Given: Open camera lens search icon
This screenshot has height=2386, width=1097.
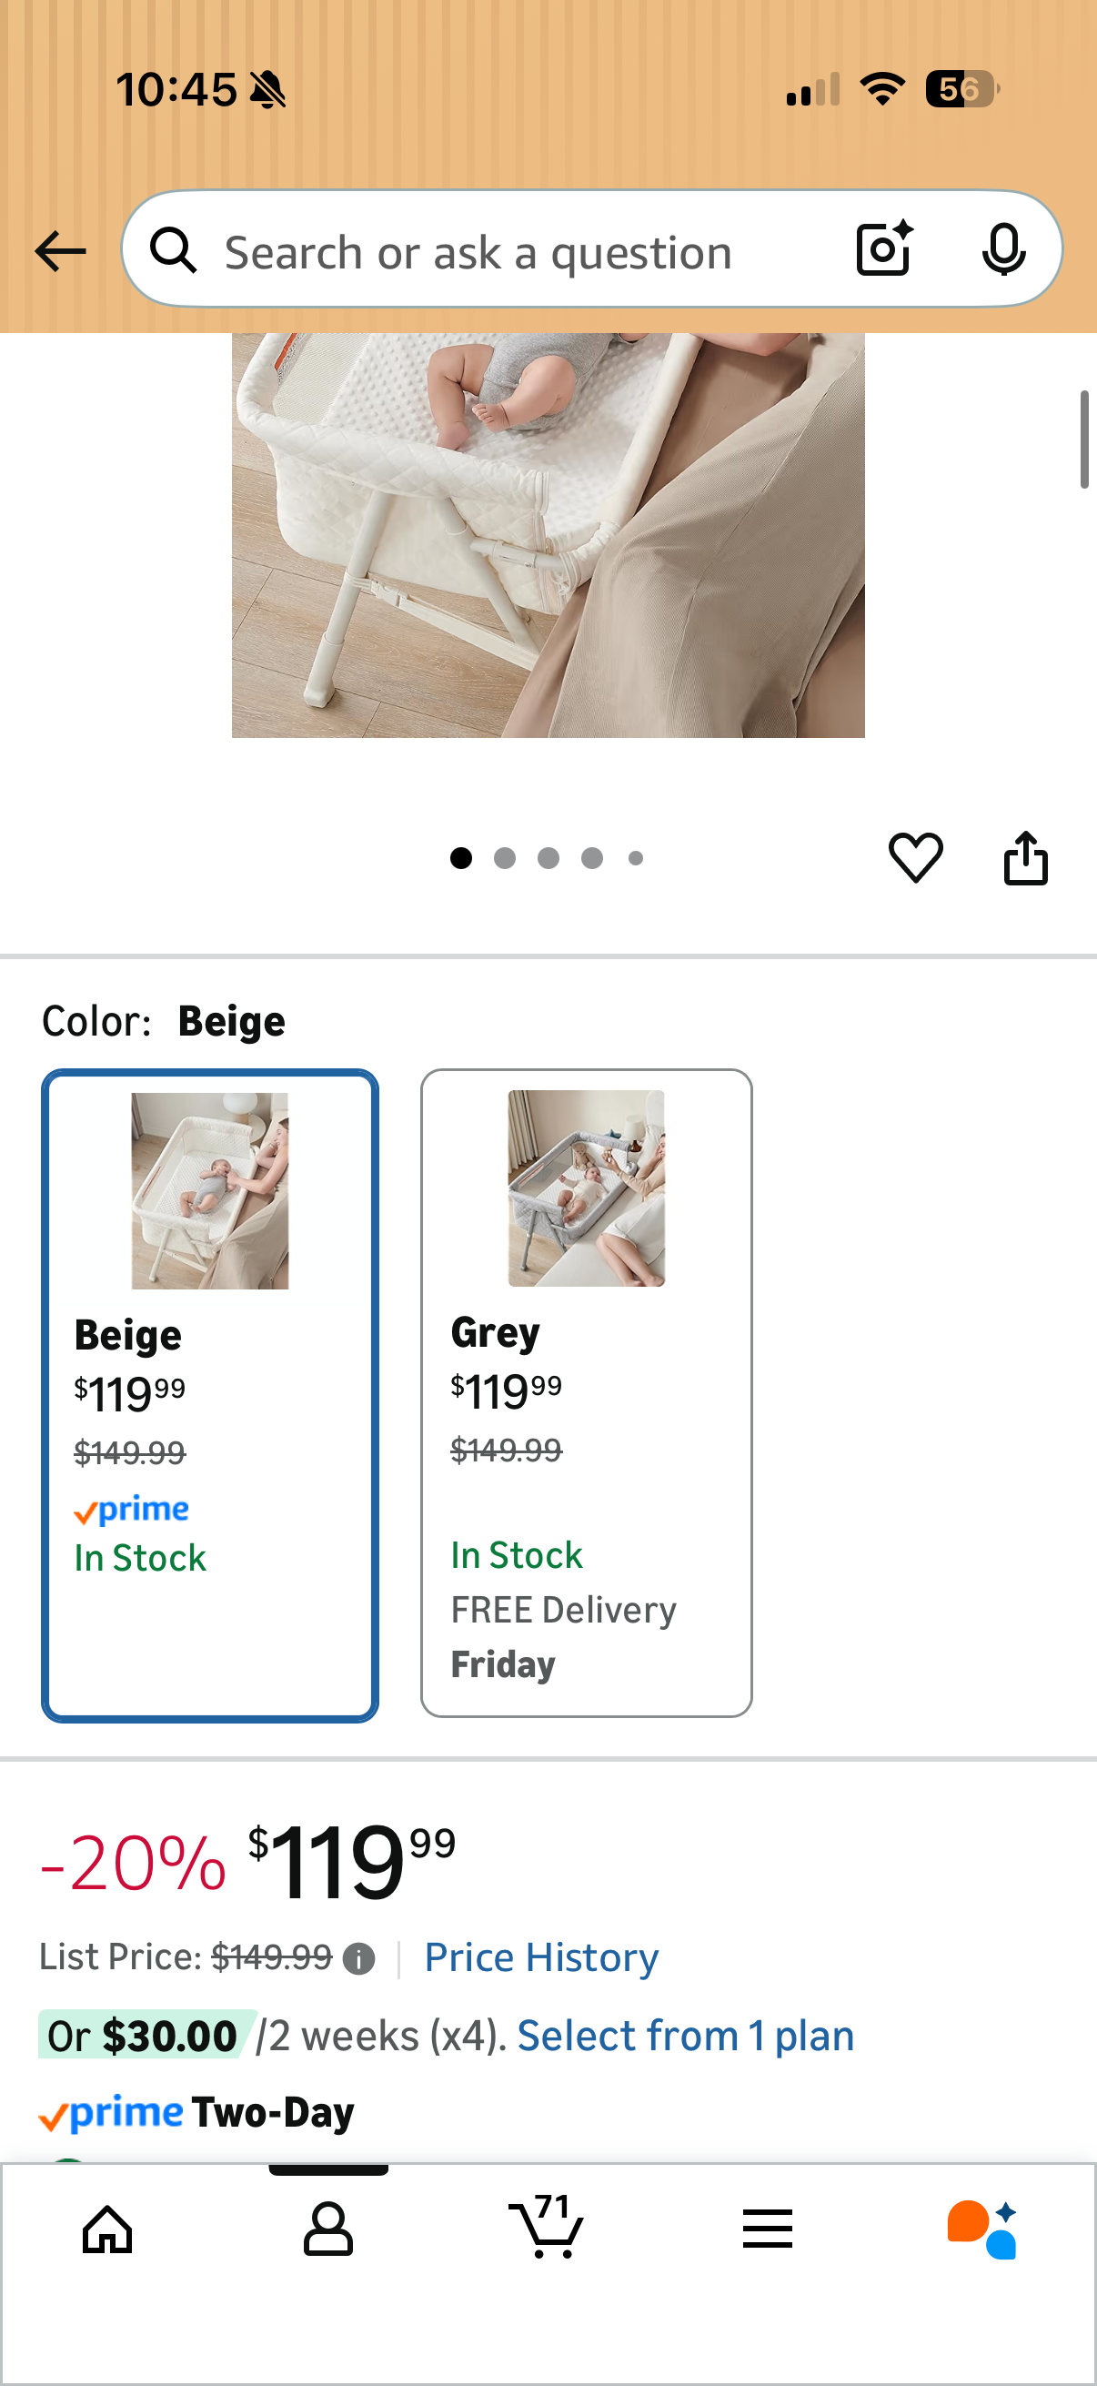Looking at the screenshot, I should pos(884,249).
